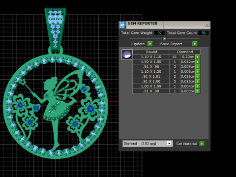The width and height of the screenshot is (236, 177).
Task: Select the .91 X 1.01 size cell
Action: click(x=151, y=77)
